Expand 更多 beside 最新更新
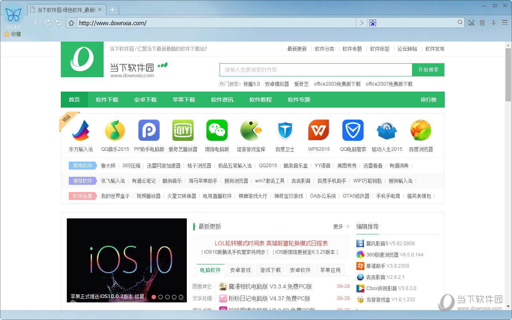 click(342, 226)
